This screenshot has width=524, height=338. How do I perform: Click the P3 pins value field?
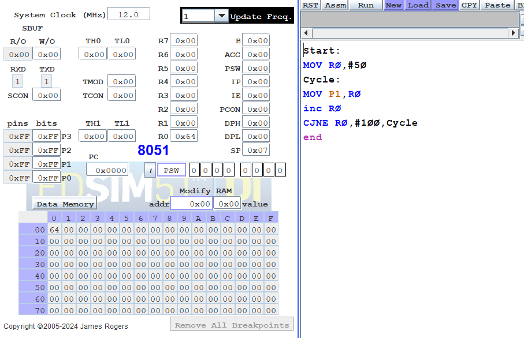point(18,136)
